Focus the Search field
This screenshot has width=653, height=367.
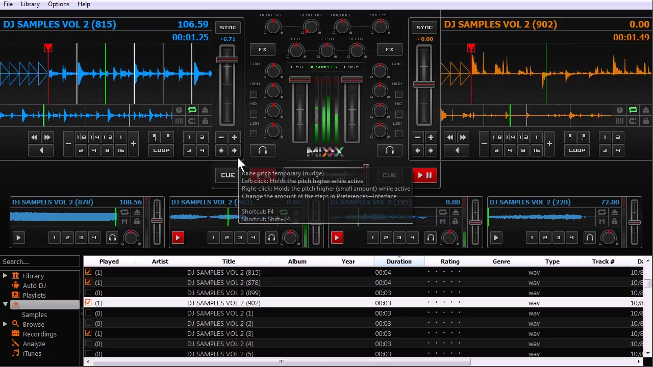tap(40, 261)
